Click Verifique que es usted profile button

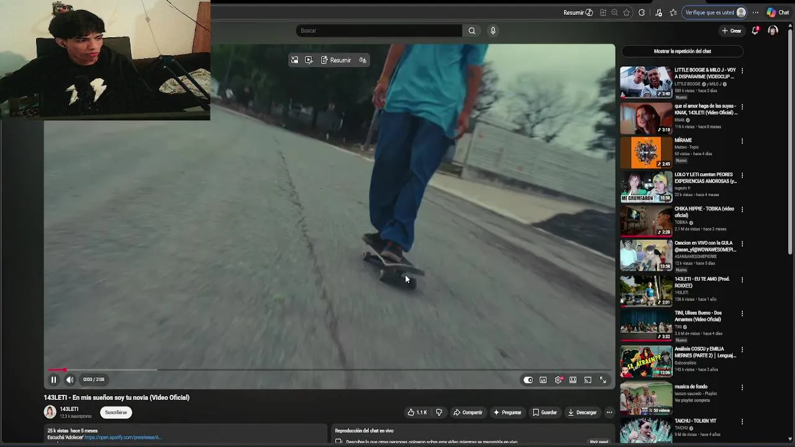tap(714, 12)
